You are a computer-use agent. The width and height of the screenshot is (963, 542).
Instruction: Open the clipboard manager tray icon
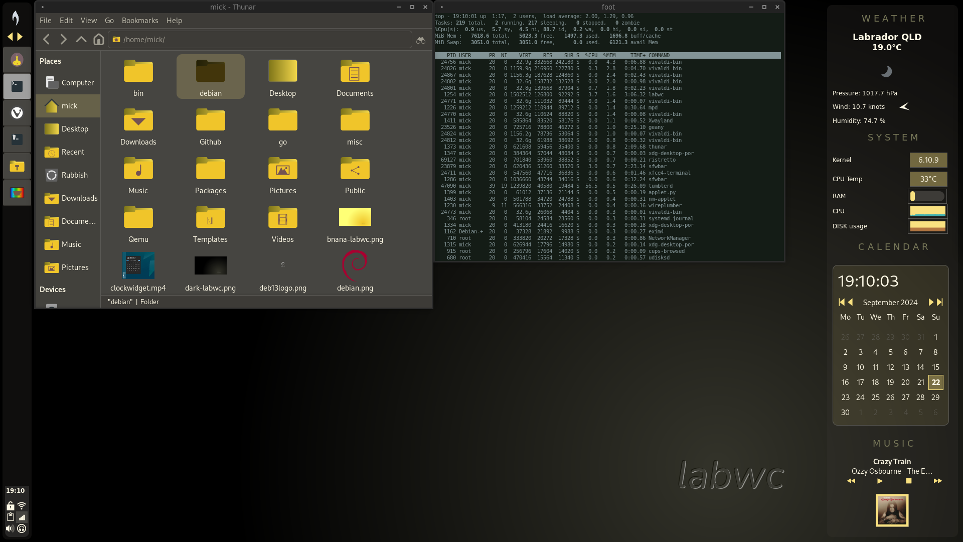click(x=10, y=517)
